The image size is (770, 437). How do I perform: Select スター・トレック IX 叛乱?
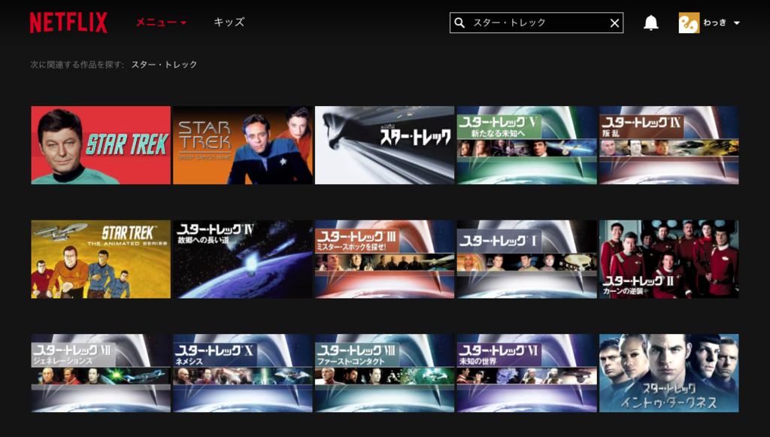click(668, 145)
